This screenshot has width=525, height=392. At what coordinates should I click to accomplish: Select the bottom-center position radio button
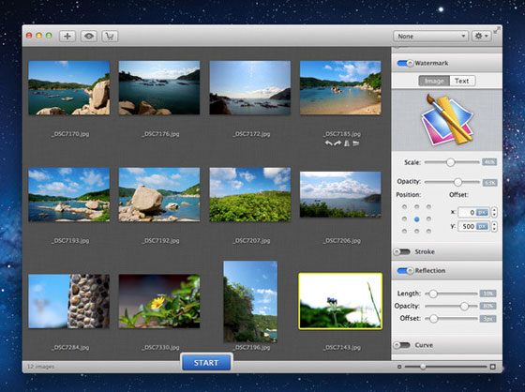pos(416,232)
